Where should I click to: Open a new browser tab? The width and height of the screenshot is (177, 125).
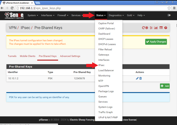(x=38, y=3)
